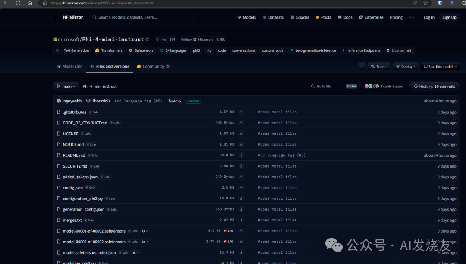The height and width of the screenshot is (264, 466).
Task: Download configuration_phi3.py file
Action: point(241,198)
